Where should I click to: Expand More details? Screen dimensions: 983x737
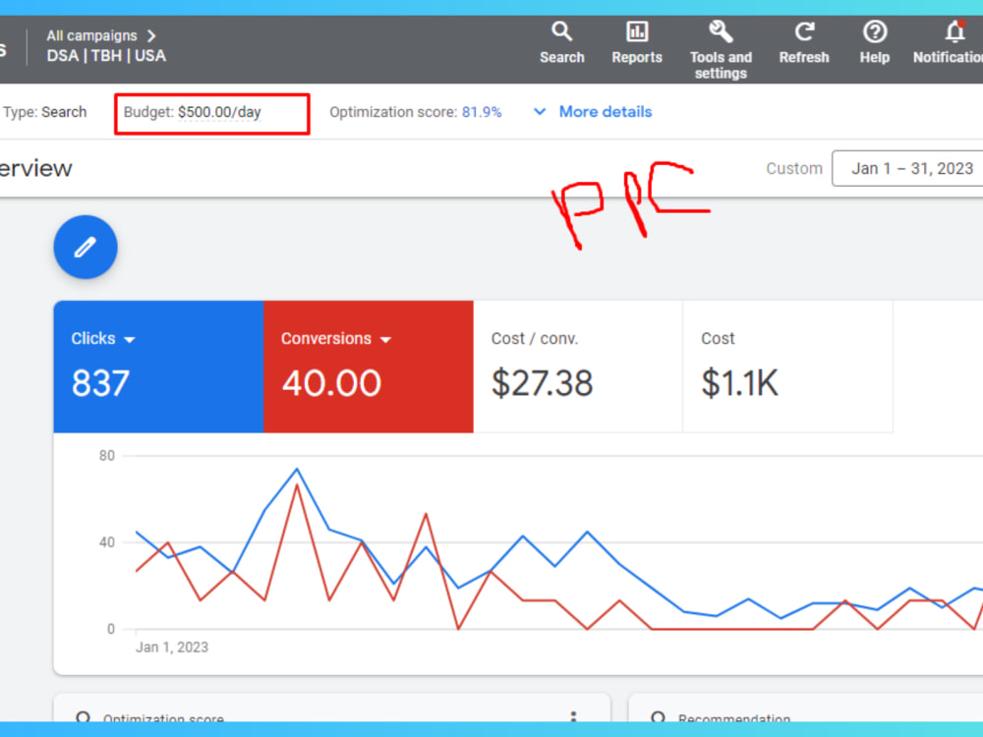point(605,112)
